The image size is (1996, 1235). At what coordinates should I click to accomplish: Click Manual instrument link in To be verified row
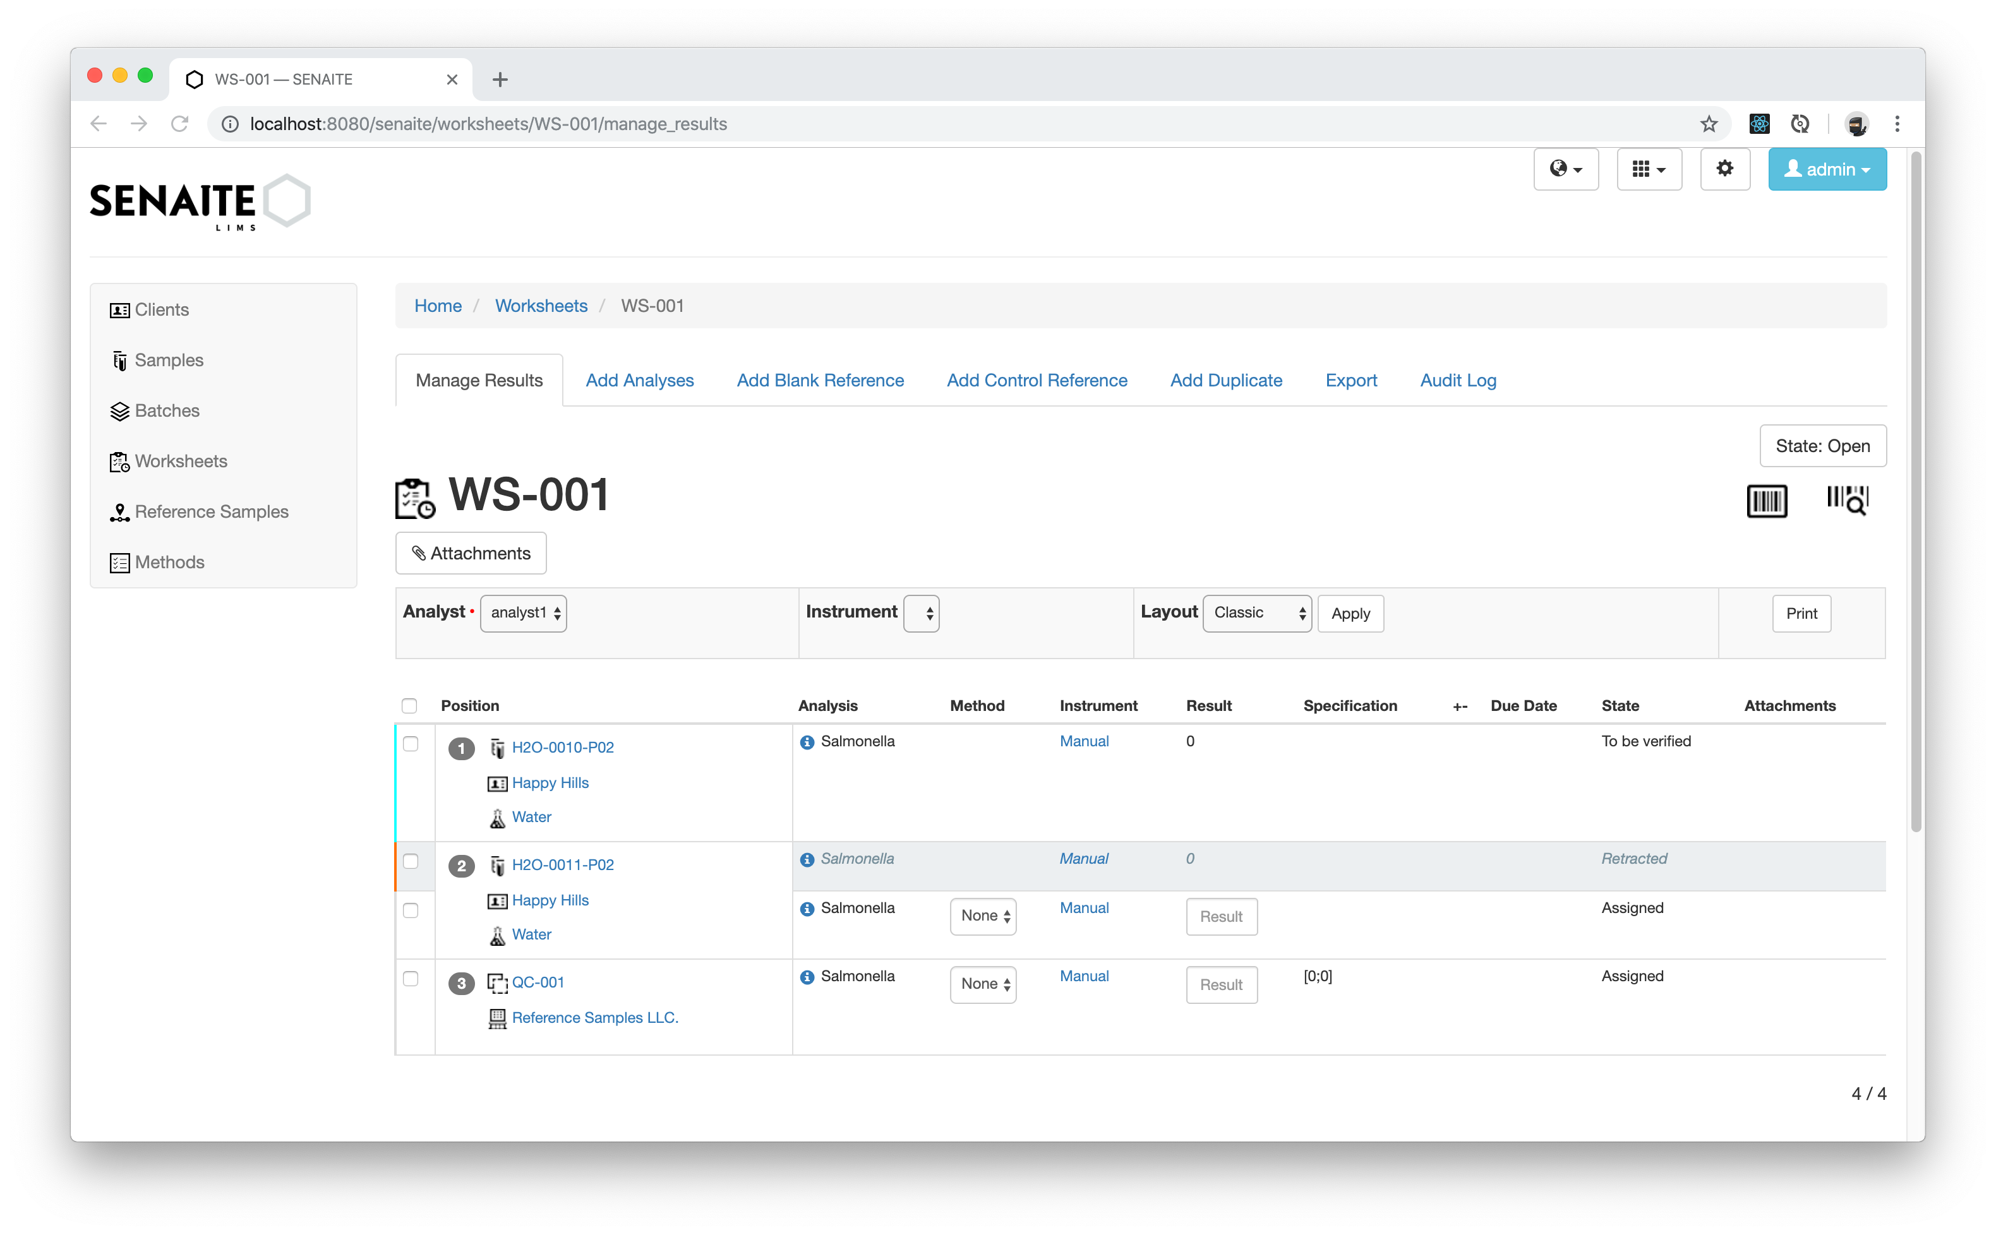pyautogui.click(x=1084, y=742)
